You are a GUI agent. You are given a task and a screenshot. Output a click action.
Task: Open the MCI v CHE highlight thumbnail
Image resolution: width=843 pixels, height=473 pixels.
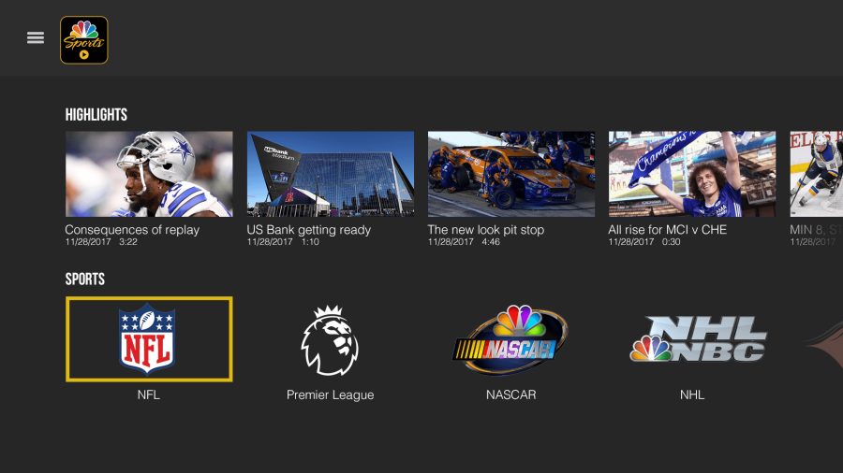pyautogui.click(x=692, y=174)
